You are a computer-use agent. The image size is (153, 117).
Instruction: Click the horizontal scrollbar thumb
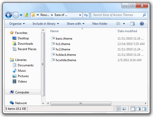[81, 103]
